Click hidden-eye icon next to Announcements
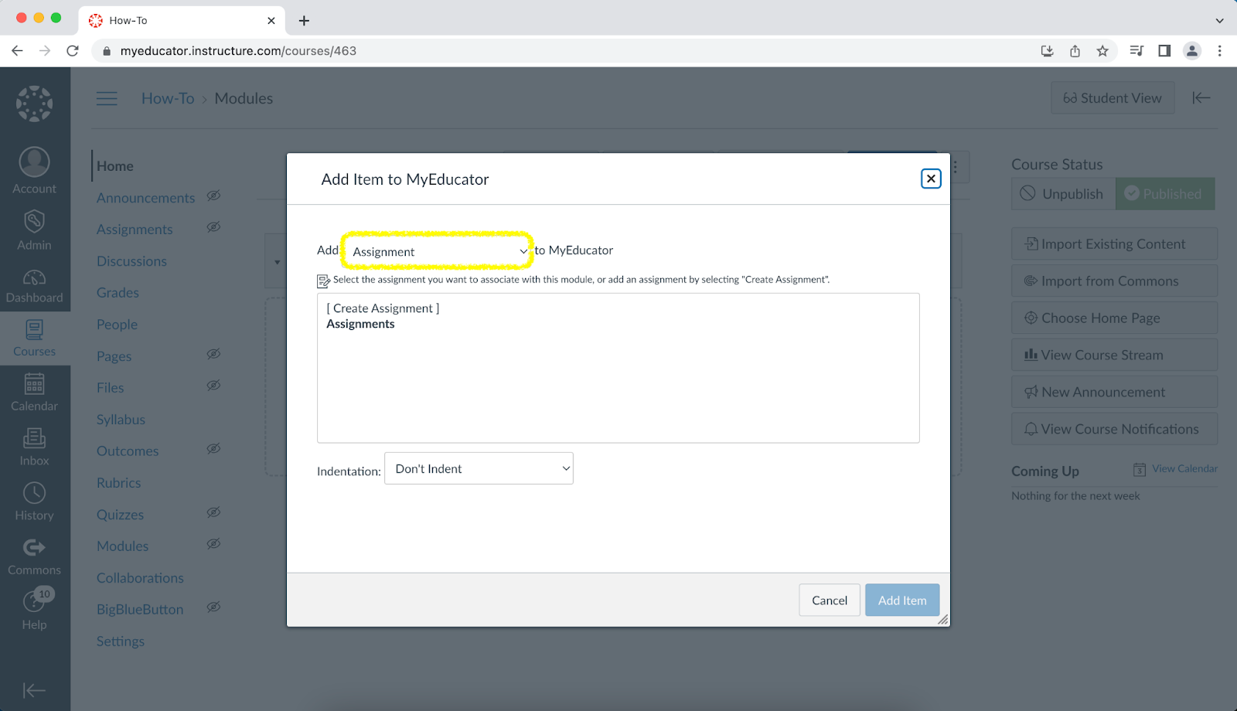Viewport: 1237px width, 711px height. point(213,196)
